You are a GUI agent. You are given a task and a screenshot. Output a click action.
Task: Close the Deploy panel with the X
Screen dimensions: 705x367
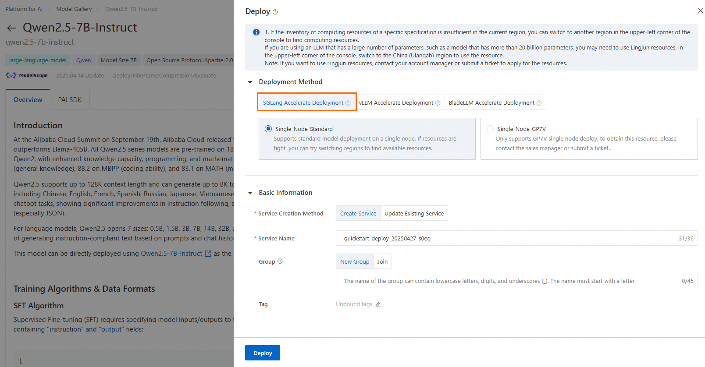700,11
